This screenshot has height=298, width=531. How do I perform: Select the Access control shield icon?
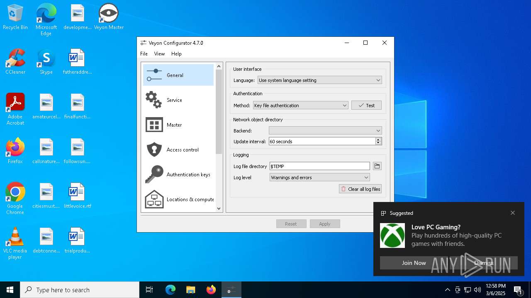(154, 149)
